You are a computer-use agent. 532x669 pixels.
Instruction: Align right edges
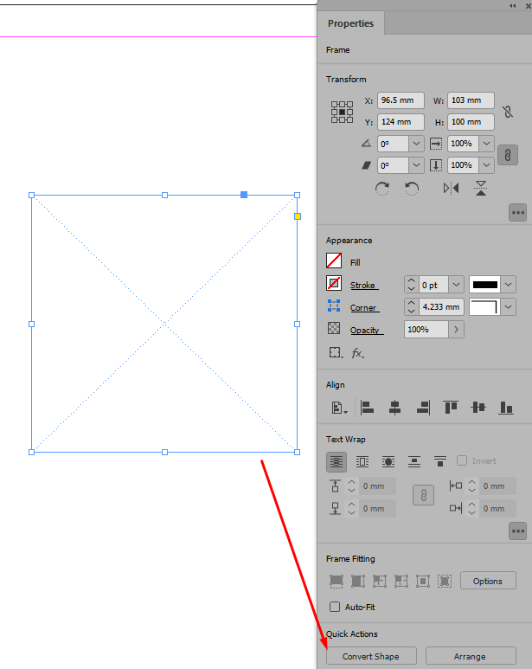pyautogui.click(x=423, y=408)
